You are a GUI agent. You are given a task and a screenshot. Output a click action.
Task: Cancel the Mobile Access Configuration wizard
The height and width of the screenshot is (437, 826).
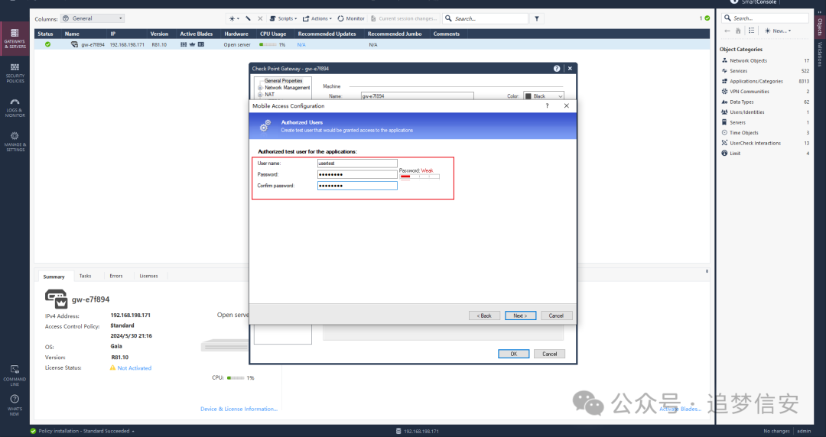pos(556,316)
